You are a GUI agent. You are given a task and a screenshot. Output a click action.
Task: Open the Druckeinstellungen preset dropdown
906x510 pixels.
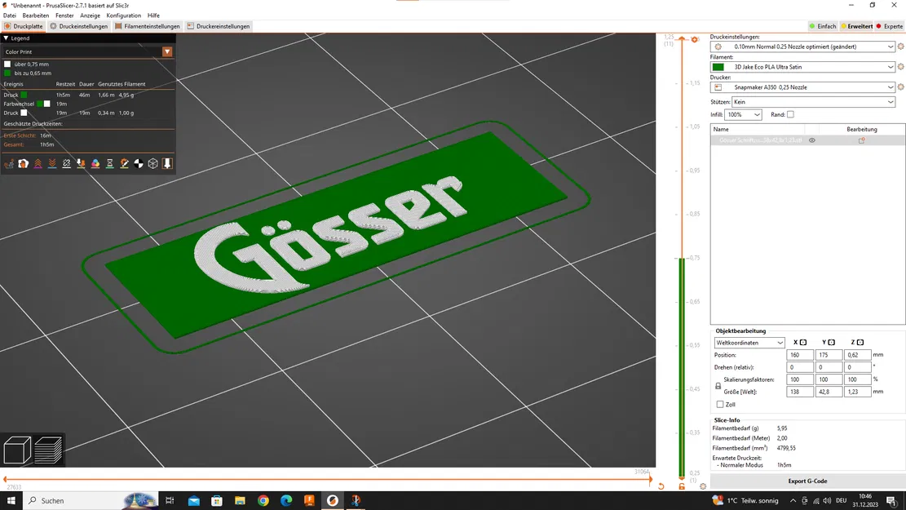(x=802, y=47)
